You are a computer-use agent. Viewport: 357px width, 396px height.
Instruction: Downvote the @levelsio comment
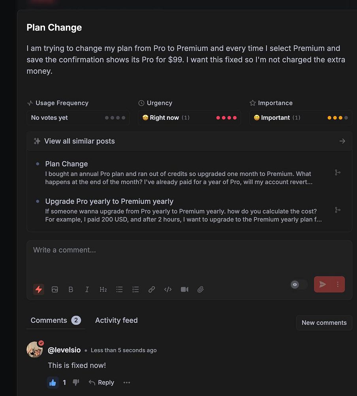point(76,383)
